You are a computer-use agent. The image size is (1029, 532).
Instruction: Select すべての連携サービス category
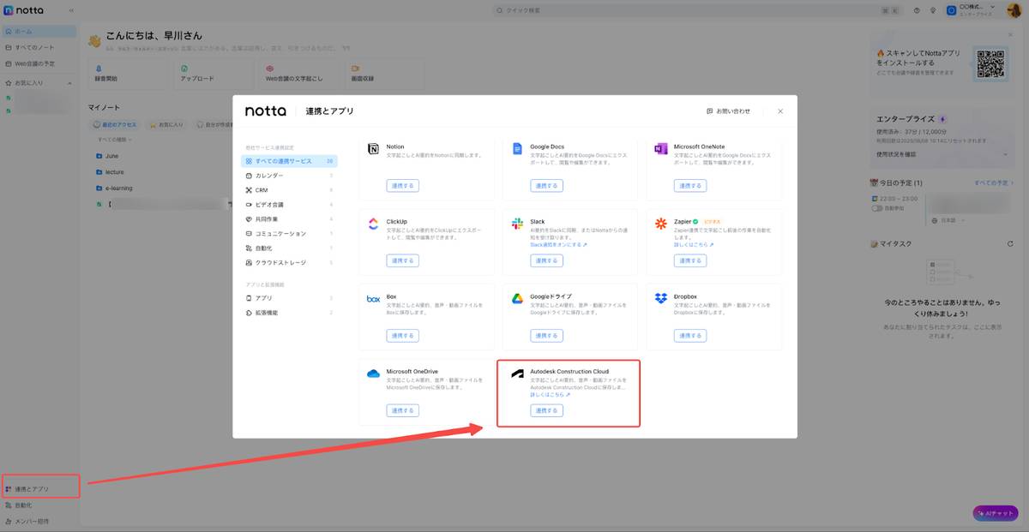point(289,161)
